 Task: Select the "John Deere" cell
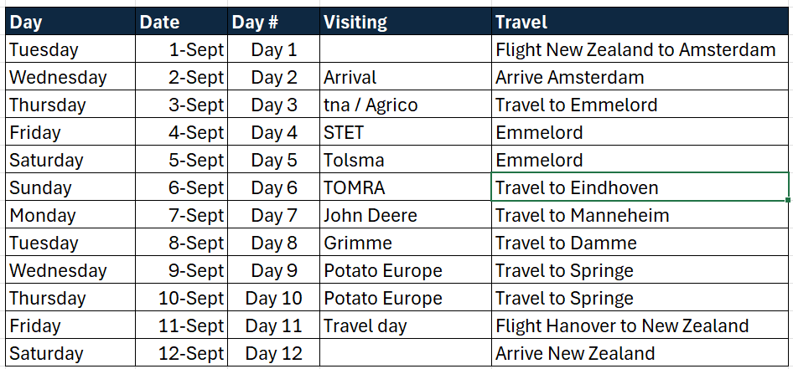tap(405, 215)
